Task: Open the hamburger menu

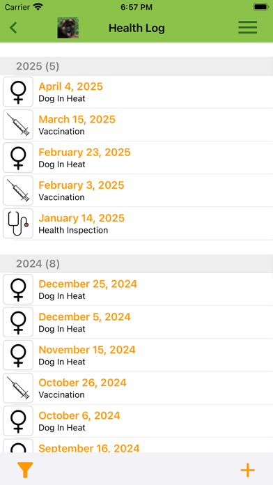Action: coord(247,28)
